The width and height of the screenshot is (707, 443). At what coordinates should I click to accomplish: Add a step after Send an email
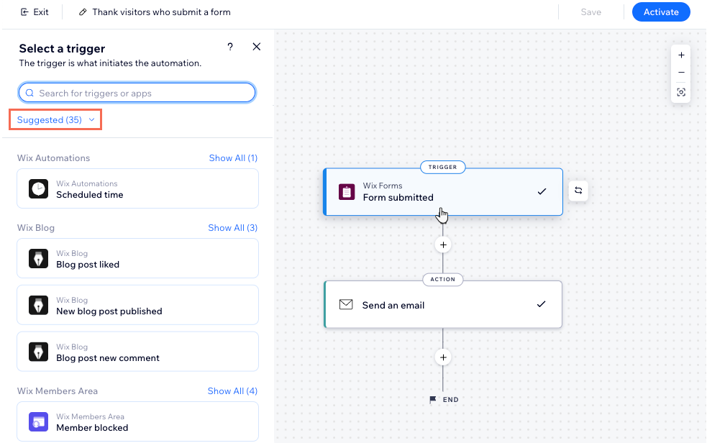(x=443, y=357)
